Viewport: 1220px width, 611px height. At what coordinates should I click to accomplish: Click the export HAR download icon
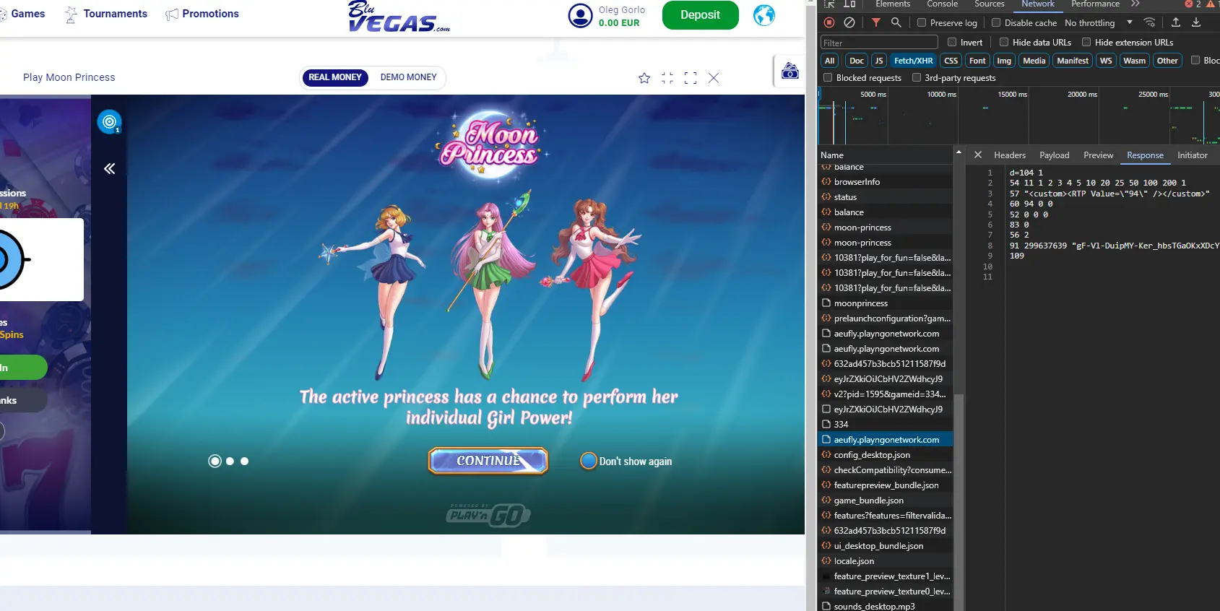coord(1196,22)
